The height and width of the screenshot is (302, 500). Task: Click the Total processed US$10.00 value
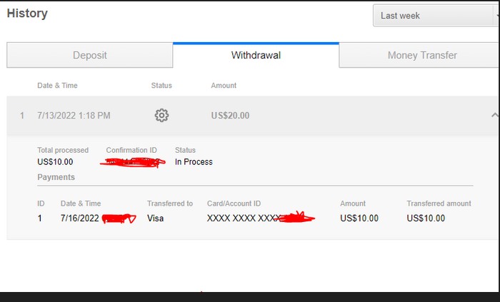[x=55, y=162]
